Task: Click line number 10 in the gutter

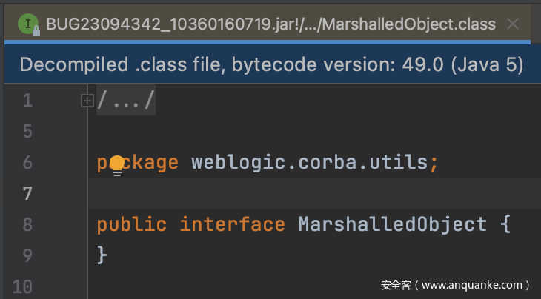Action: pos(22,286)
